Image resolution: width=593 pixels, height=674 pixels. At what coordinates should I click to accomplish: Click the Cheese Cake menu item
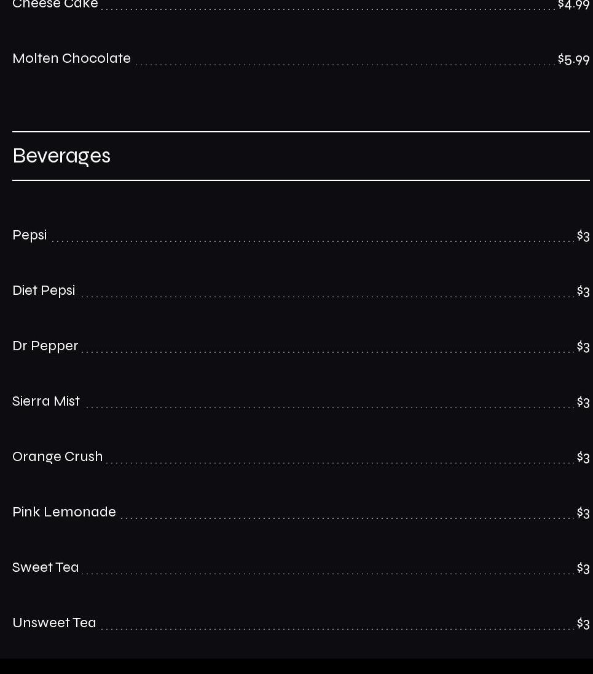pyautogui.click(x=55, y=4)
